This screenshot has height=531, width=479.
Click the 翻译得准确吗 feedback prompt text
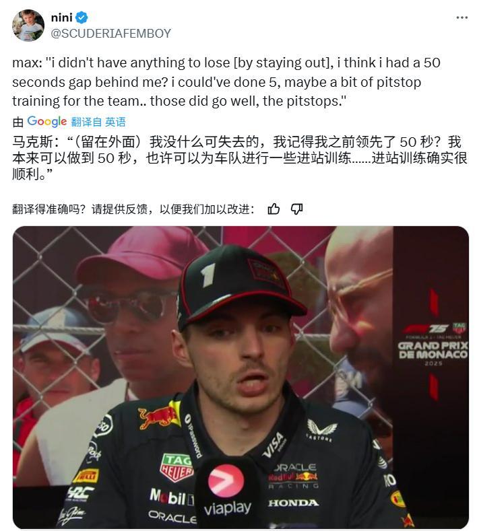pos(133,209)
